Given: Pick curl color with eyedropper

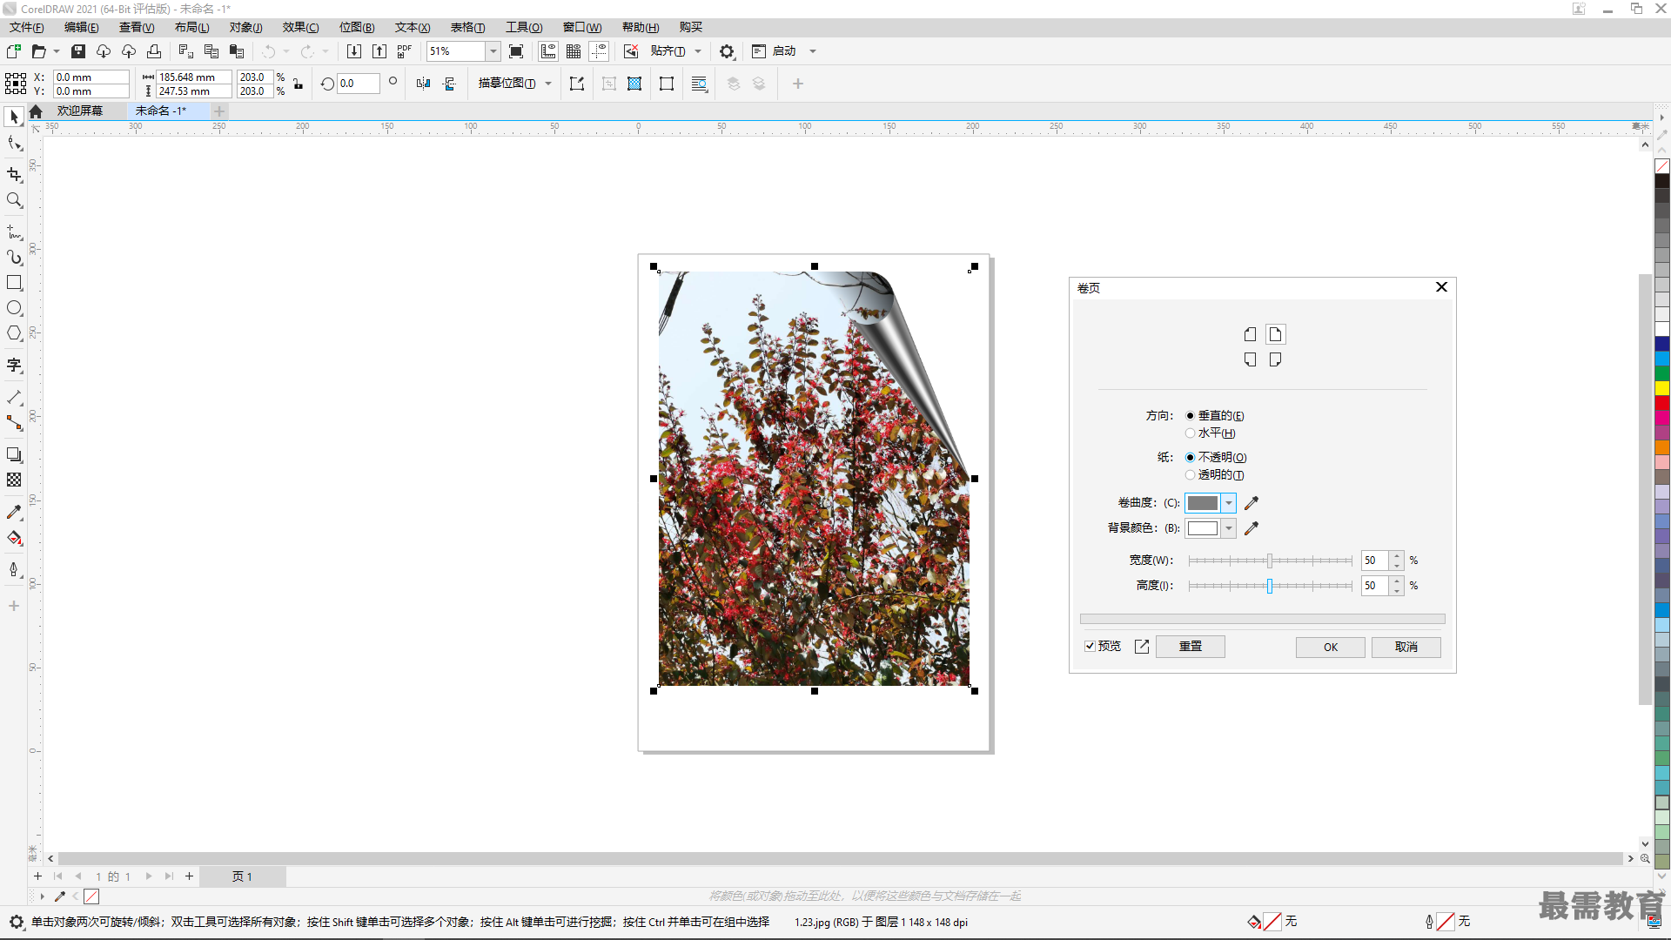Looking at the screenshot, I should (x=1252, y=503).
